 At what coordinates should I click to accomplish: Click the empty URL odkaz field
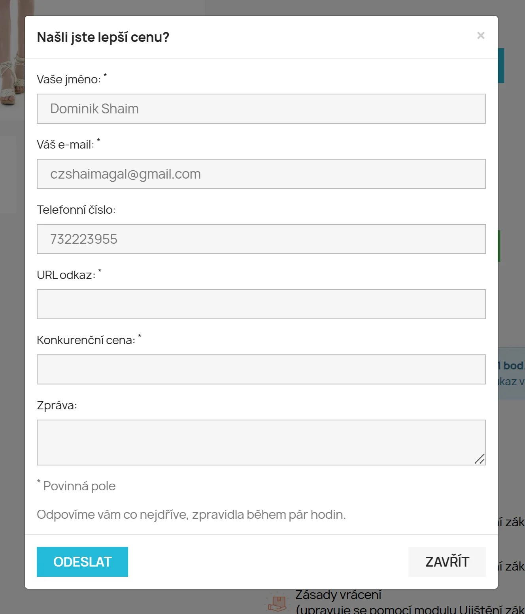tap(261, 304)
